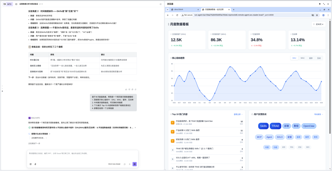This screenshot has height=171, width=332.
Task: Click the microphone icon in chat input
Action: (130, 164)
